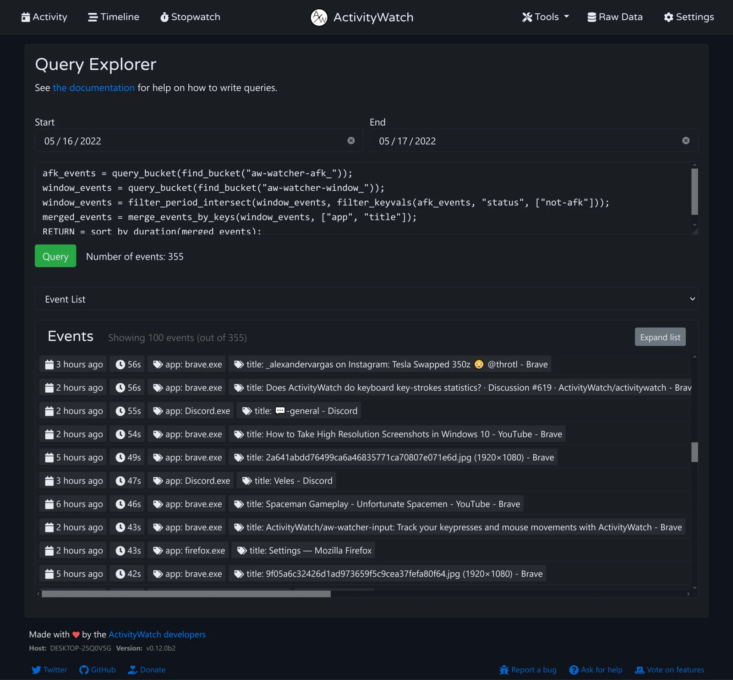This screenshot has height=680, width=733.
Task: Click clock icon on 46s Spaceman event
Action: click(x=120, y=504)
